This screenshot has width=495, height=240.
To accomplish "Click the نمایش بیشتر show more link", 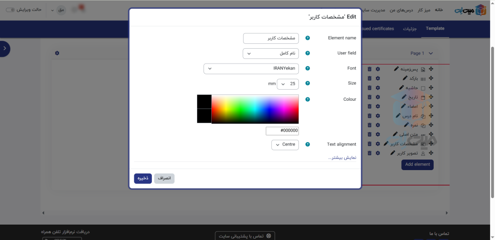I will [x=342, y=157].
